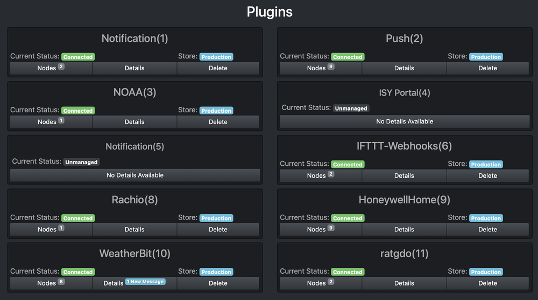View Details of NOAA(3) plugin

pyautogui.click(x=134, y=122)
